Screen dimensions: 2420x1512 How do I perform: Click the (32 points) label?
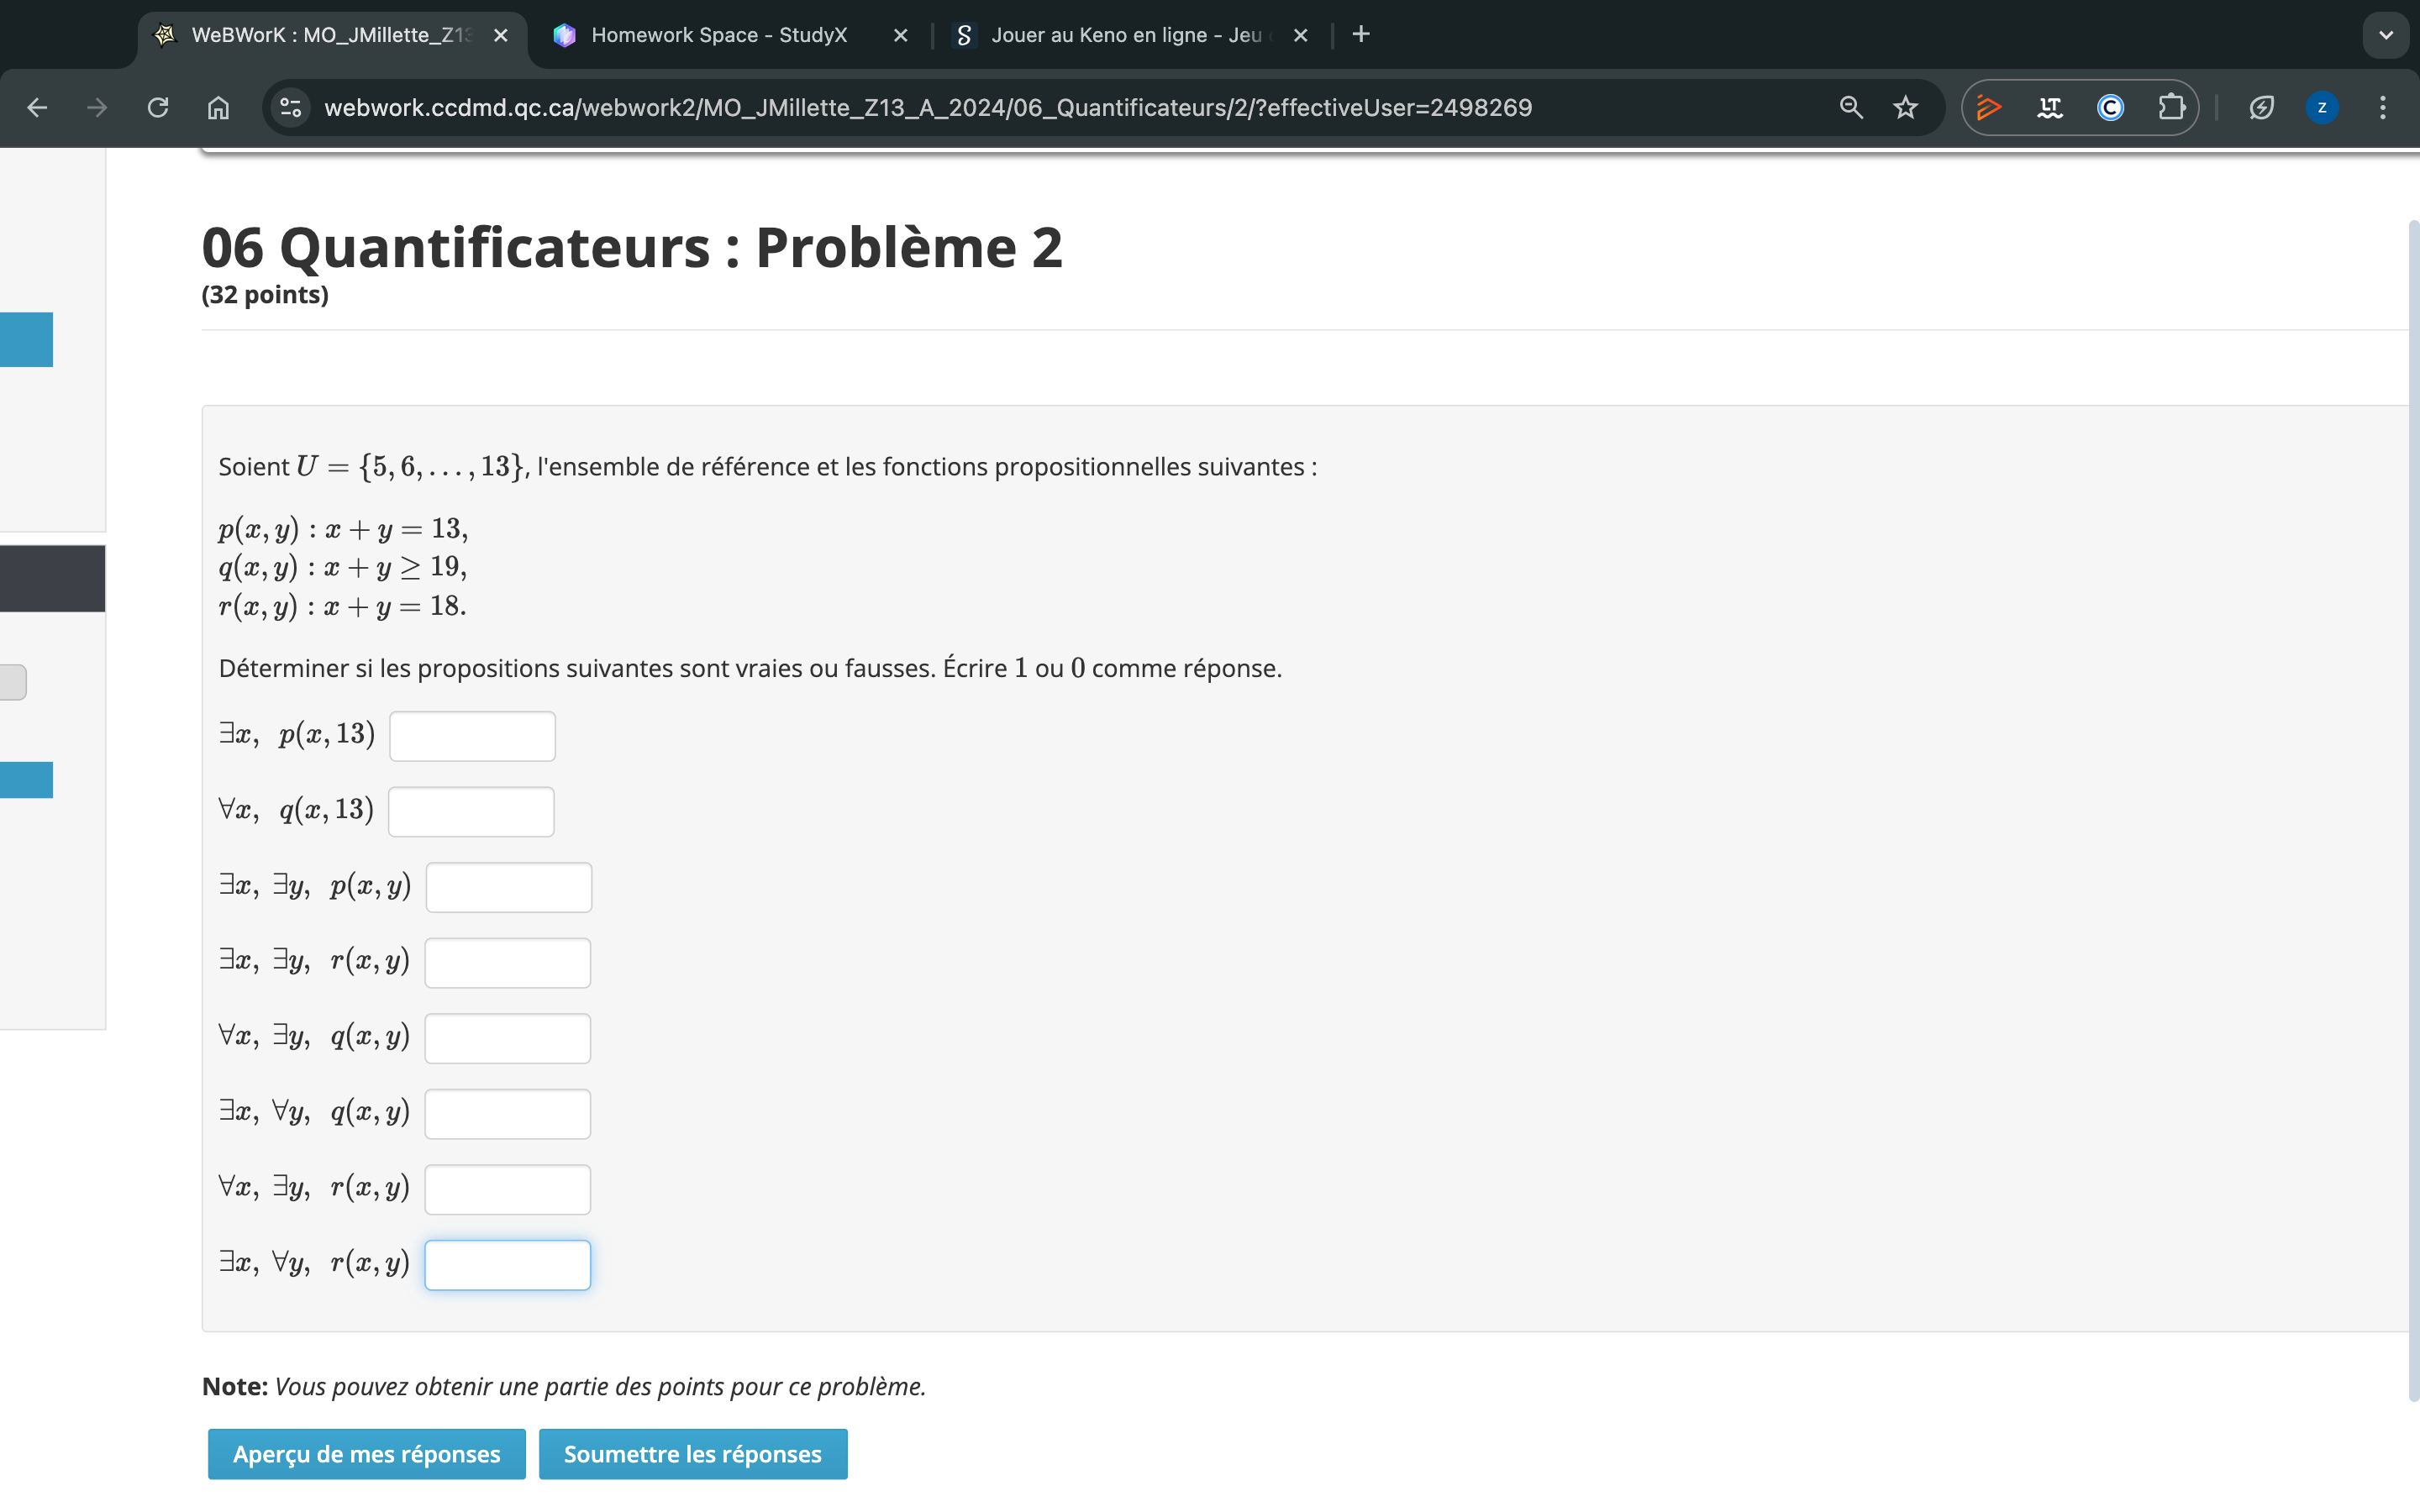pos(265,295)
